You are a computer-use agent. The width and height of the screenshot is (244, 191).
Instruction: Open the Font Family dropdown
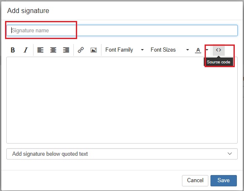click(125, 50)
